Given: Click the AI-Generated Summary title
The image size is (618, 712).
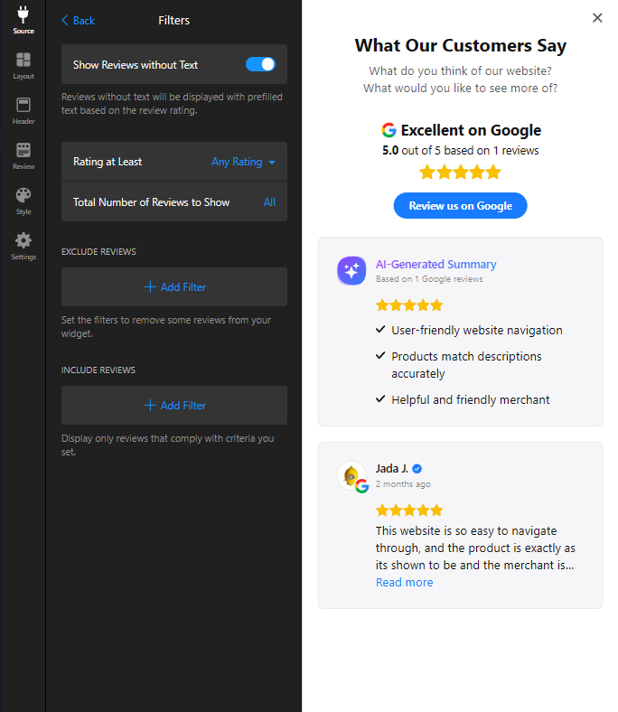Looking at the screenshot, I should 435,264.
